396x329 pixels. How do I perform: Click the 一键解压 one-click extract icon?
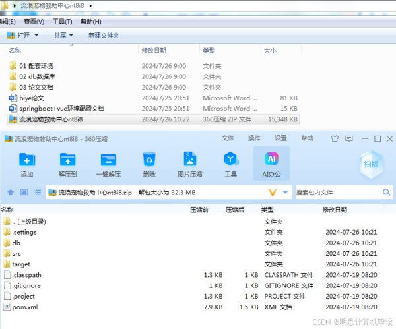(108, 160)
